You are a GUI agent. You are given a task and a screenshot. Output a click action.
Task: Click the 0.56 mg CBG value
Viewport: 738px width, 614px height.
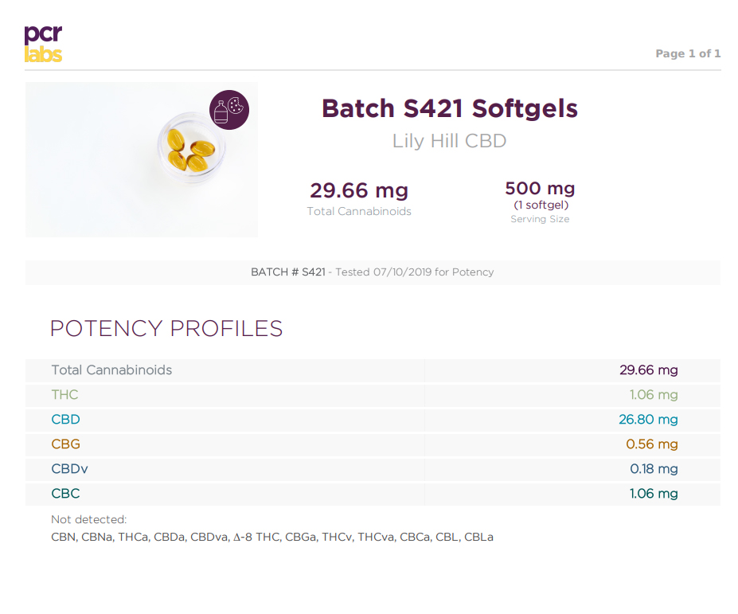tap(652, 444)
